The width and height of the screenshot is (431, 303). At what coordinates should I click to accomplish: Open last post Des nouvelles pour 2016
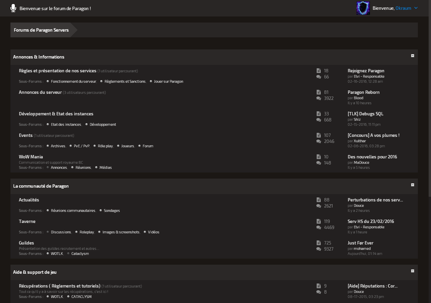pos(372,157)
